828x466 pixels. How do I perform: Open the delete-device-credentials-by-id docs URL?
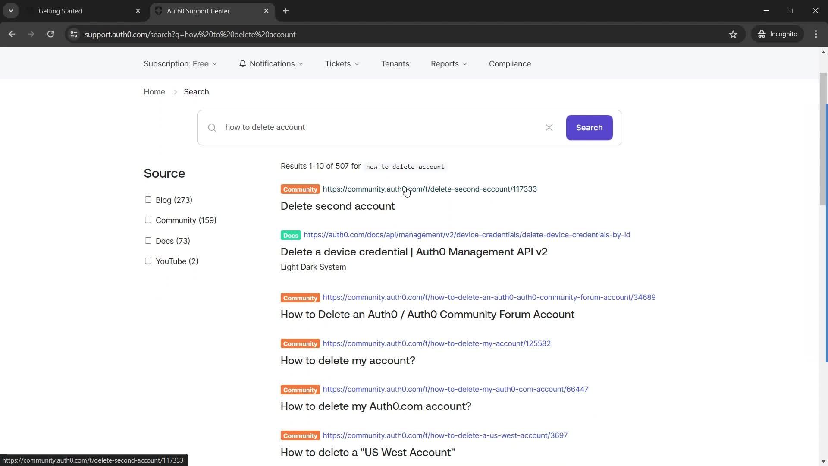[467, 235]
